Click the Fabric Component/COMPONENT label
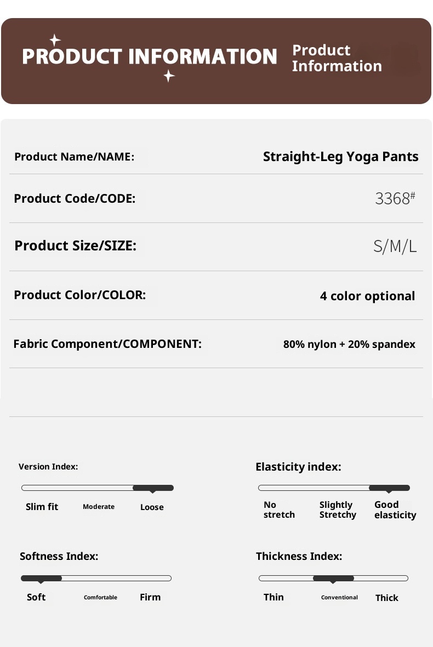 tap(107, 344)
